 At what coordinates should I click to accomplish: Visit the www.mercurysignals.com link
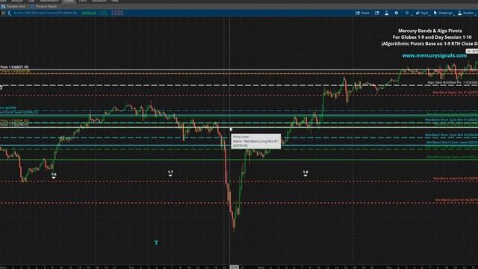click(x=434, y=55)
